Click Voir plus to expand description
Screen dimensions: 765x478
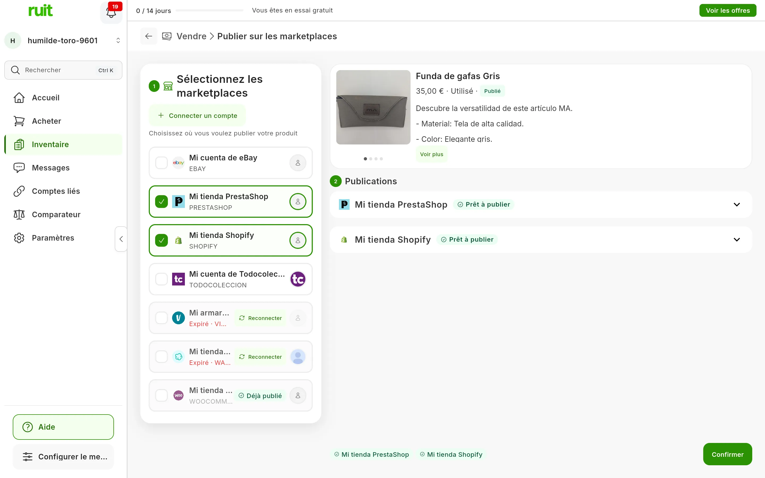point(431,154)
